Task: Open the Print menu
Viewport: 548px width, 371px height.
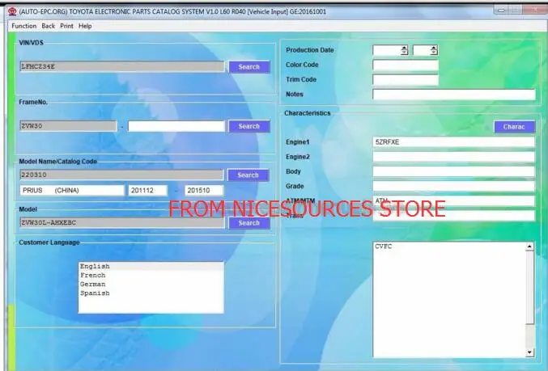Action: point(66,26)
